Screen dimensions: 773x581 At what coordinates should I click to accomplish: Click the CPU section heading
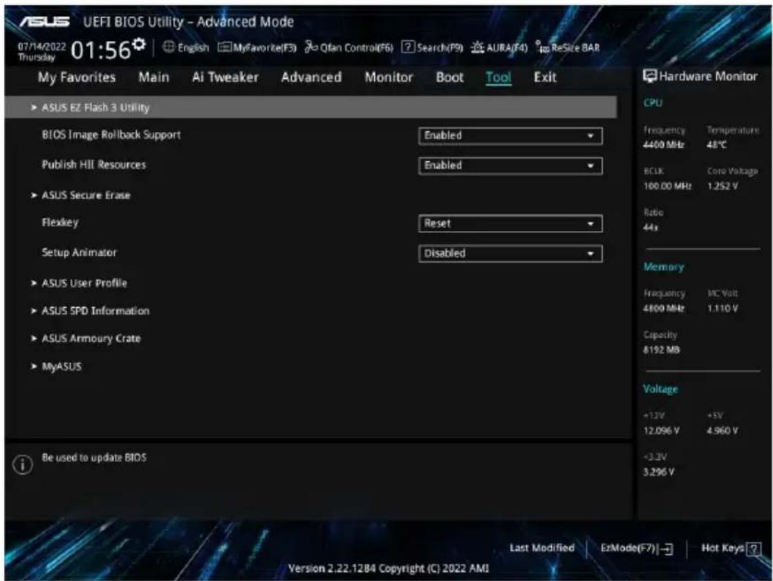653,102
